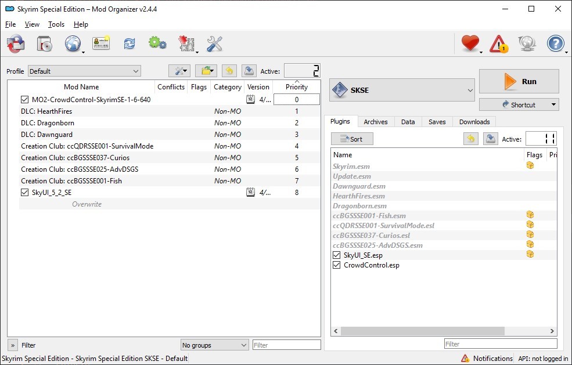Switch to the Downloads tab
Viewport: 572px width, 365px height.
[474, 122]
